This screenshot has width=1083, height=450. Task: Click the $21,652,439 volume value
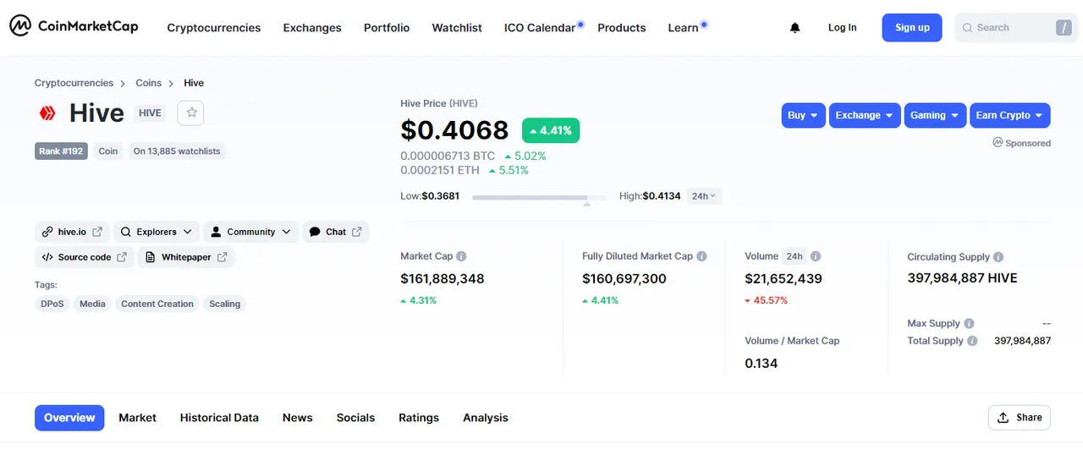pyautogui.click(x=783, y=279)
